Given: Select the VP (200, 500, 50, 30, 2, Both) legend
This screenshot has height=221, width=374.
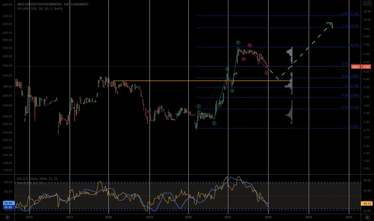Looking at the screenshot, I should (40, 8).
